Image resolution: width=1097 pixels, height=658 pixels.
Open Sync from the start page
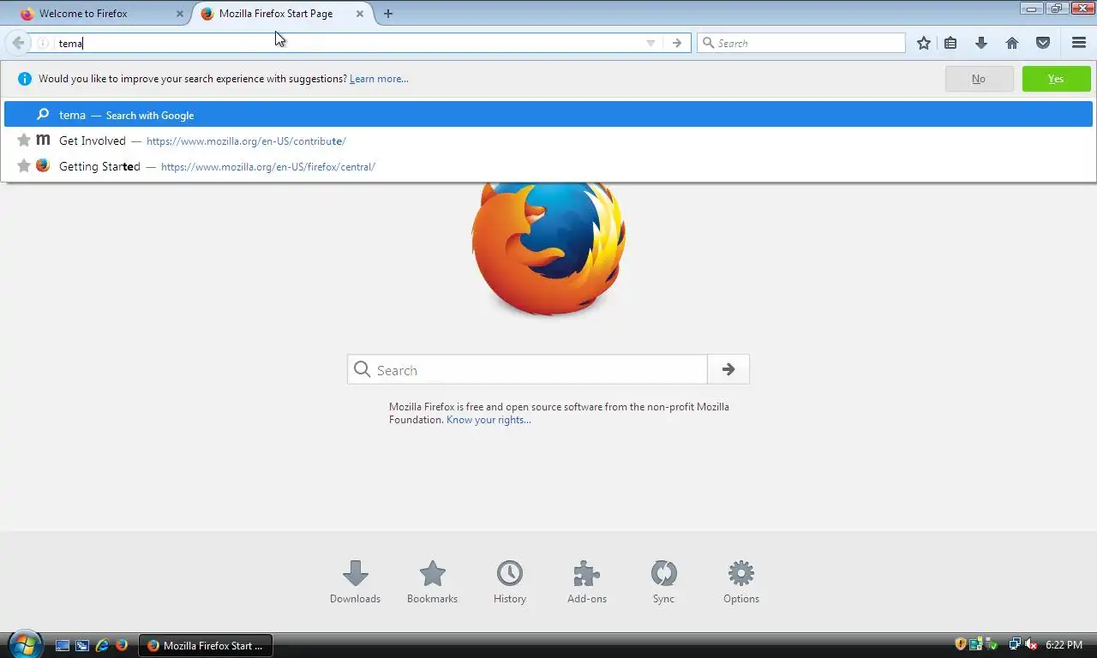tap(663, 583)
